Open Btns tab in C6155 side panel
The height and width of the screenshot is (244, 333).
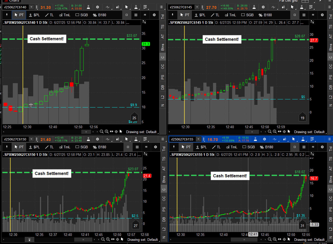pyautogui.click(x=331, y=179)
